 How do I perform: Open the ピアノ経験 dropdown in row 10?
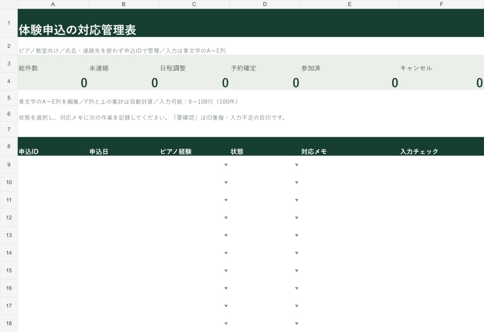(226, 183)
